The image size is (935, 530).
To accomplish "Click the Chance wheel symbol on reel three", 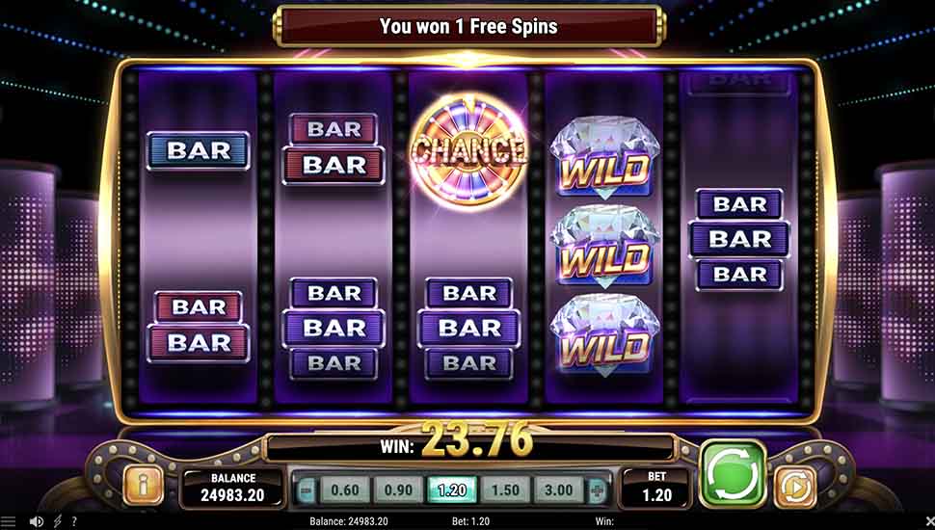I will click(469, 149).
